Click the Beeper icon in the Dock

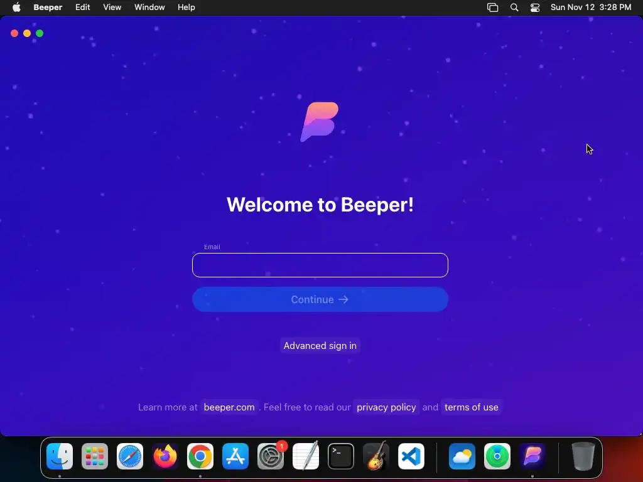532,456
